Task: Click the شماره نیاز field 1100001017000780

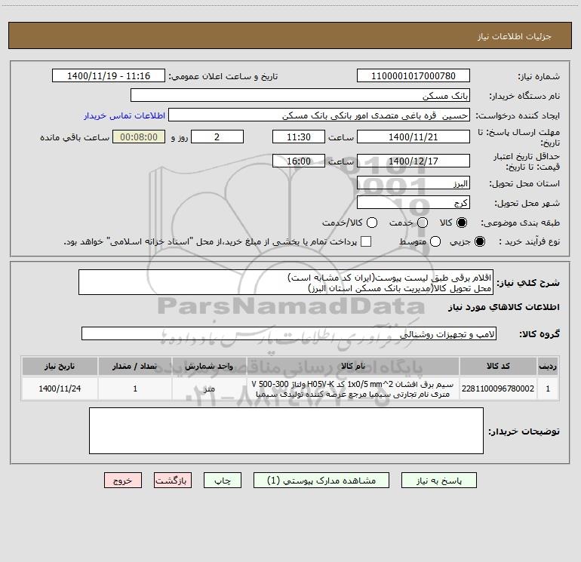Action: [413, 75]
